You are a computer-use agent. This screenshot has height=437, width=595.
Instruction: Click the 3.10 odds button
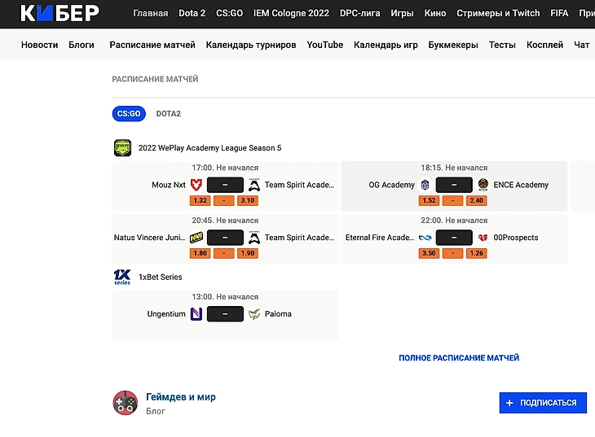(248, 200)
